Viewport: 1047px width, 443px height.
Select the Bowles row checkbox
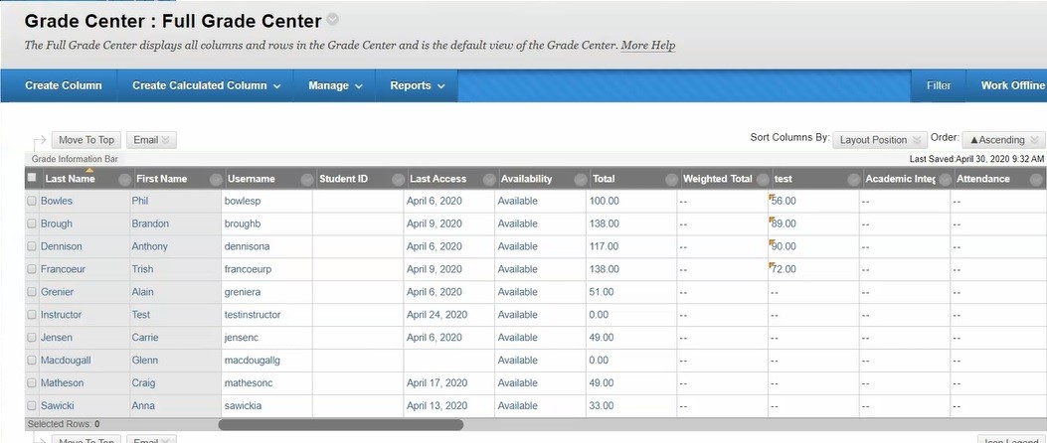(32, 201)
